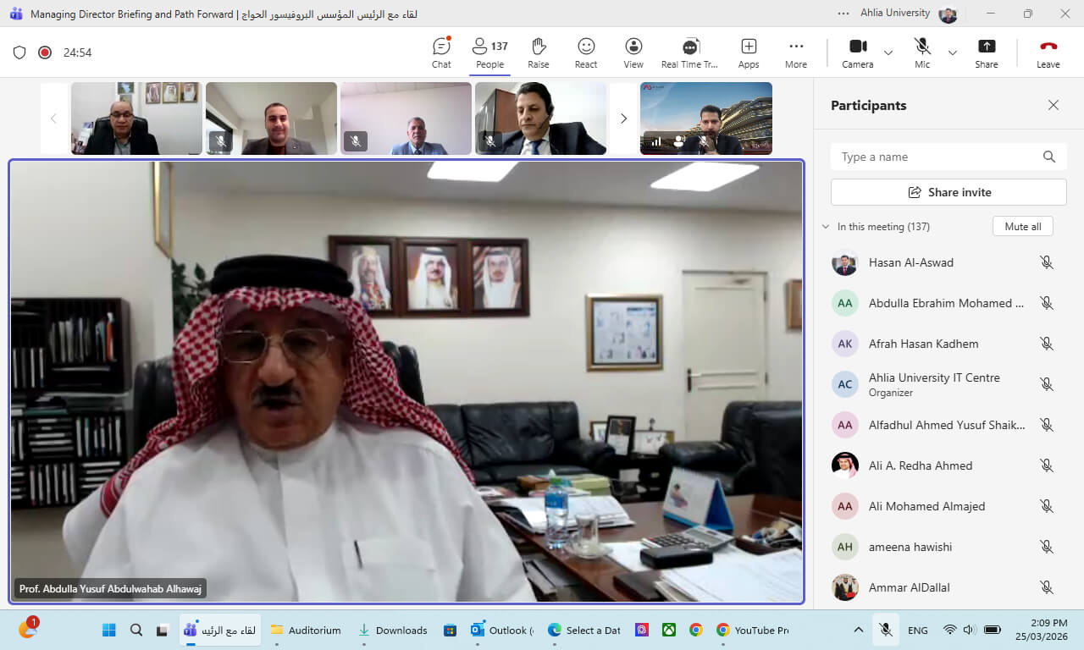Expand the Camera options dropdown arrow

[888, 52]
